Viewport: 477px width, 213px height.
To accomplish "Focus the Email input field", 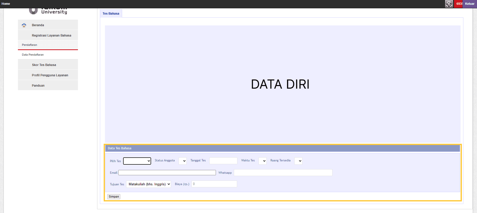I will click(167, 173).
